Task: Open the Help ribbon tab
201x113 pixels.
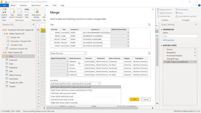Action: point(62,5)
